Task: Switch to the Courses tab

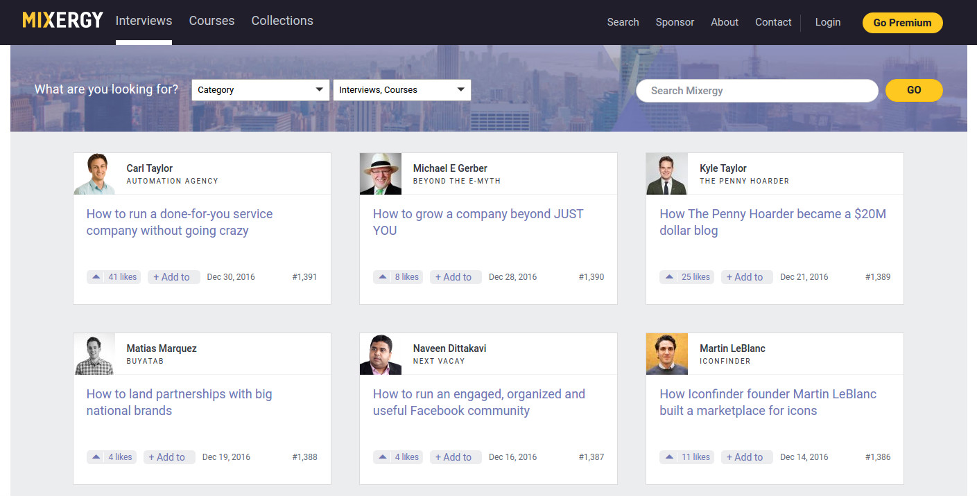Action: pos(211,21)
